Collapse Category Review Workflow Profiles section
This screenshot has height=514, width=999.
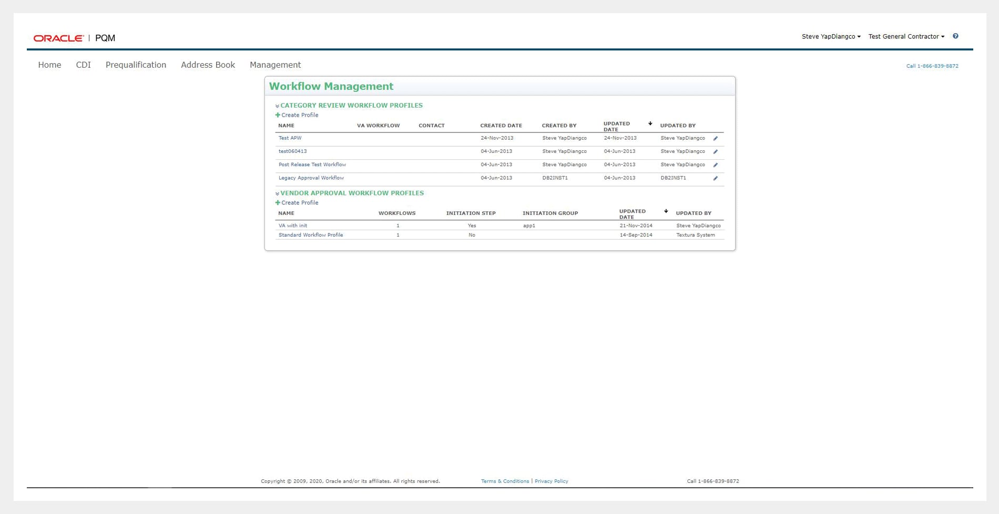click(277, 106)
